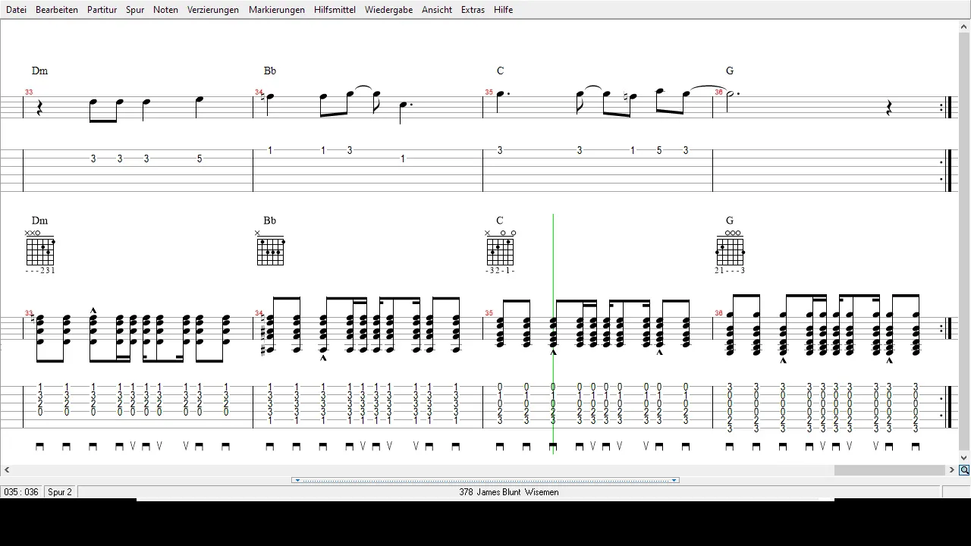Open the Partitur menu
This screenshot has width=971, height=546.
[x=102, y=10]
